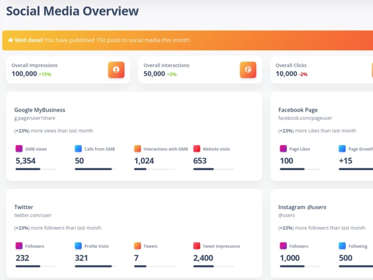This screenshot has width=373, height=280.
Task: Click the 653 website visits value
Action: [200, 161]
